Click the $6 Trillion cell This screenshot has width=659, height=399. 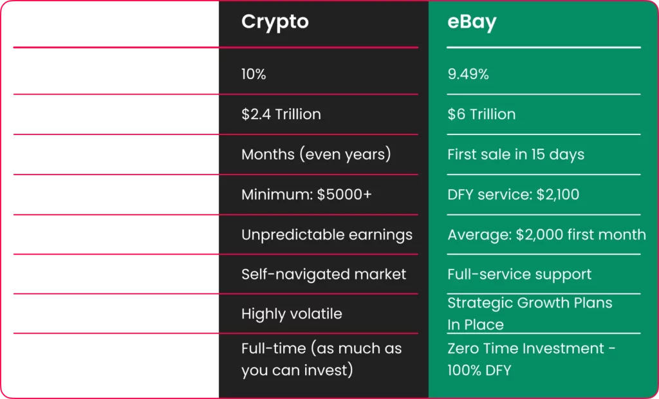(x=481, y=115)
